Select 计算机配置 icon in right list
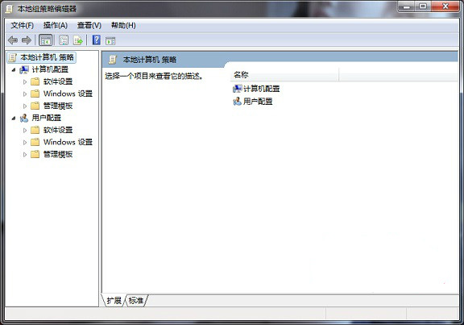The height and width of the screenshot is (325, 464). (x=238, y=89)
